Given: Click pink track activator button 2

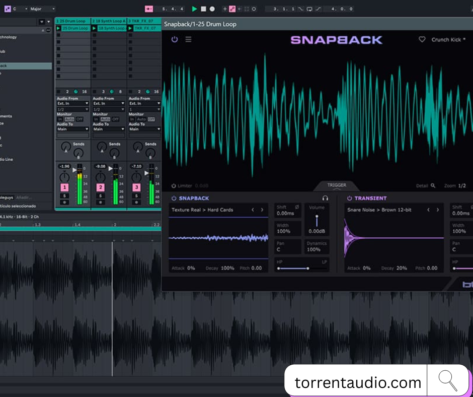Looking at the screenshot, I should point(100,187).
